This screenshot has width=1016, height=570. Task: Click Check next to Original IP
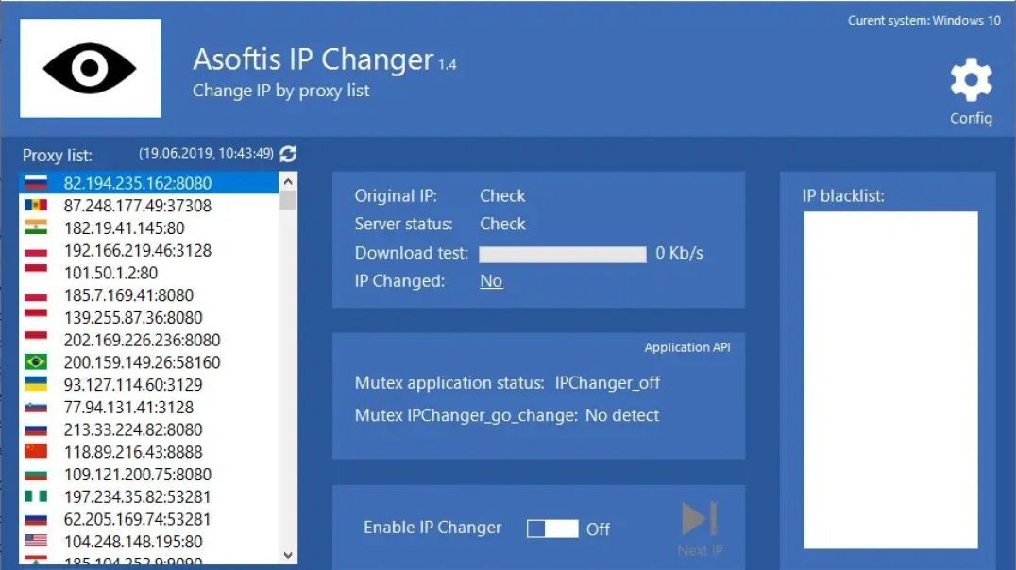click(502, 195)
